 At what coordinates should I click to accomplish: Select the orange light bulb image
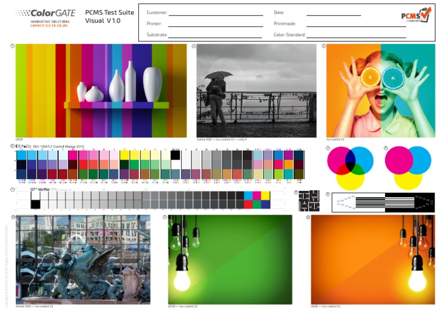tap(372, 259)
